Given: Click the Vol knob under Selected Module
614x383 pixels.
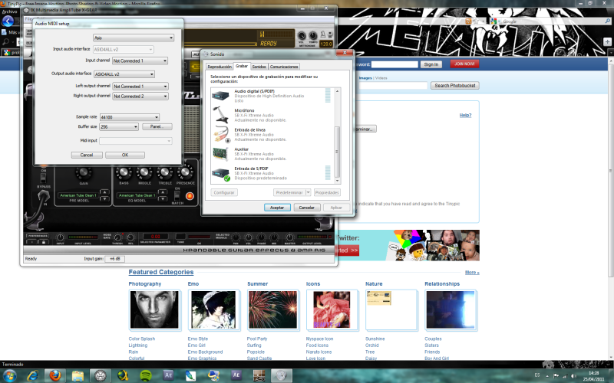Looking at the screenshot, I should (x=248, y=237).
